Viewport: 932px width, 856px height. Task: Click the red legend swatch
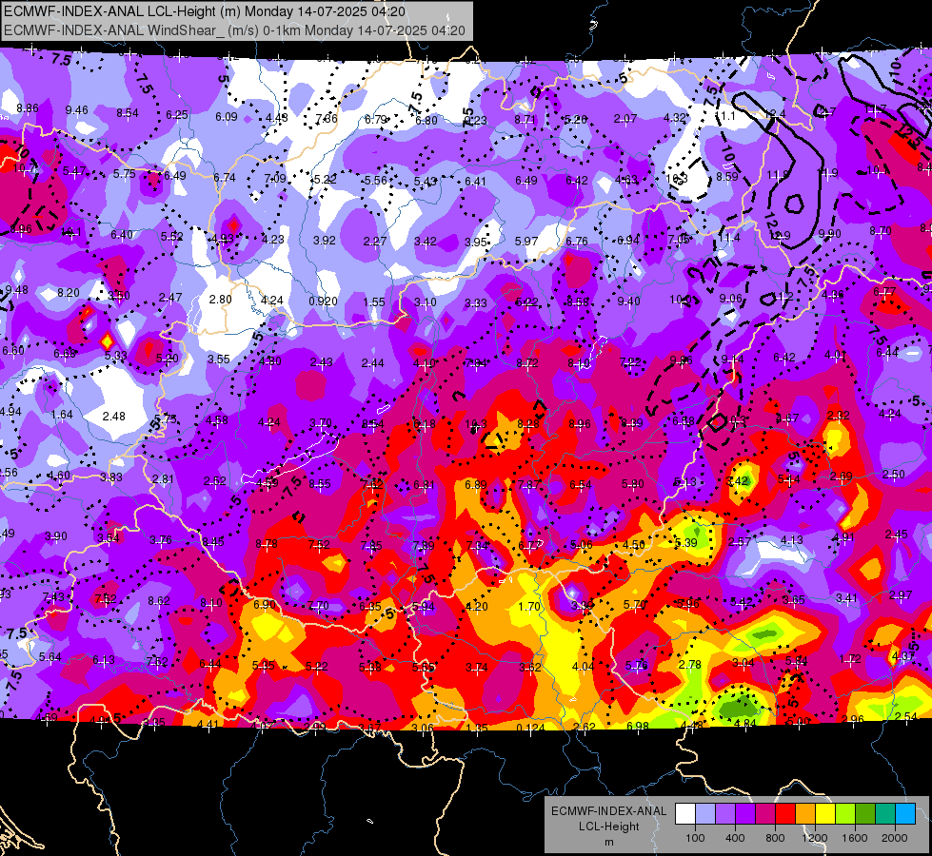tap(785, 814)
